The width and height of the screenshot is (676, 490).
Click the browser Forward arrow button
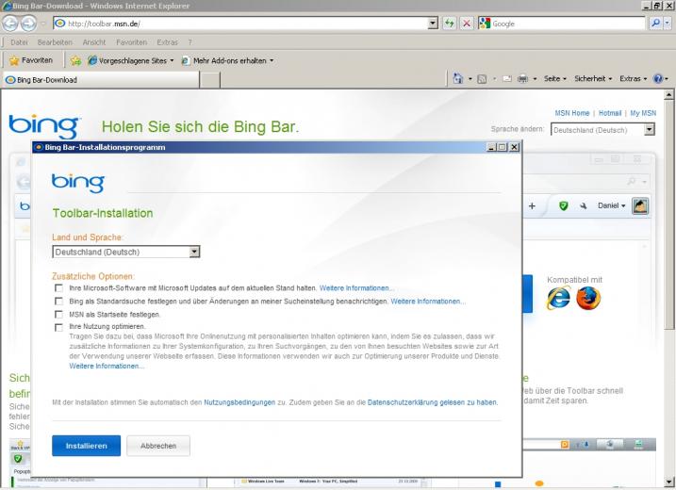coord(28,24)
